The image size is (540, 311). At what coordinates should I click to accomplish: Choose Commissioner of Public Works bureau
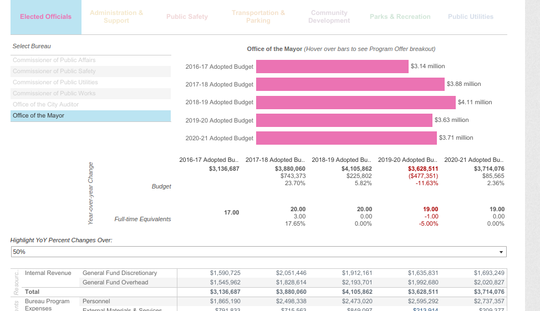(90, 93)
